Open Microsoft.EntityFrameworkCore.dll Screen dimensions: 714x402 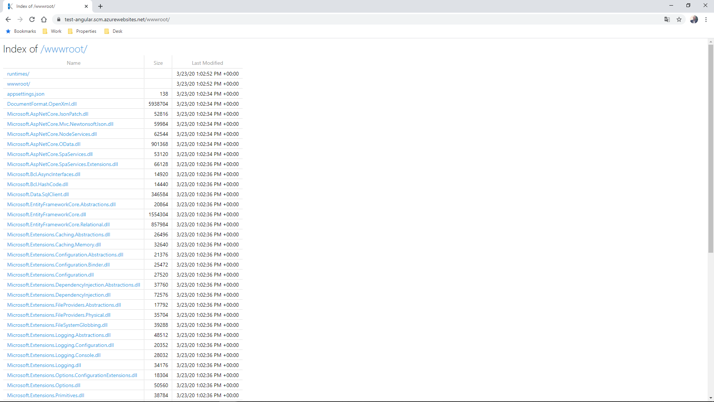pos(46,214)
